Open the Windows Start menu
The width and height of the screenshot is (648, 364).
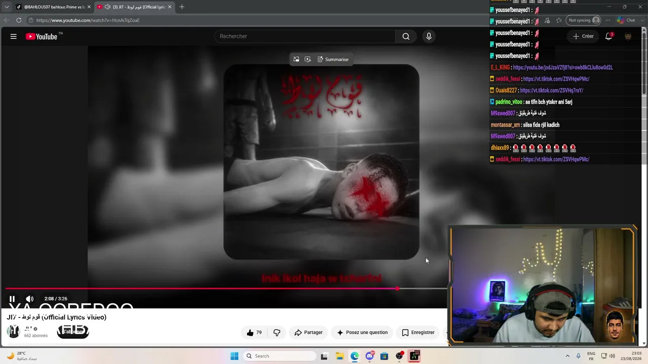click(x=234, y=356)
